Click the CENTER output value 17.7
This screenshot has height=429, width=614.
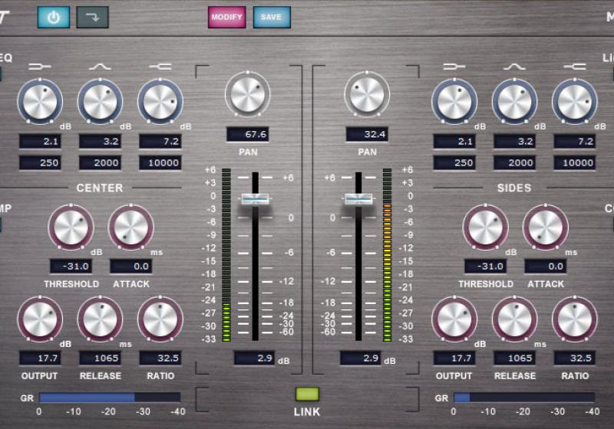coord(40,358)
